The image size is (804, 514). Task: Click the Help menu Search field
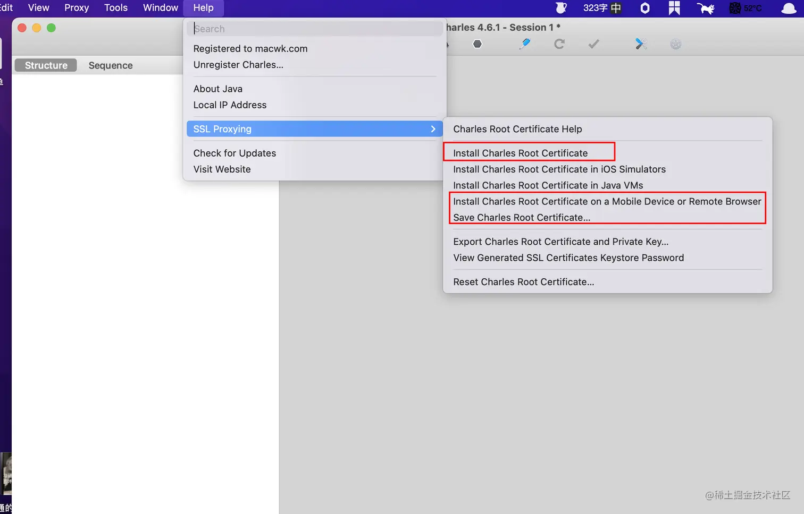click(315, 29)
